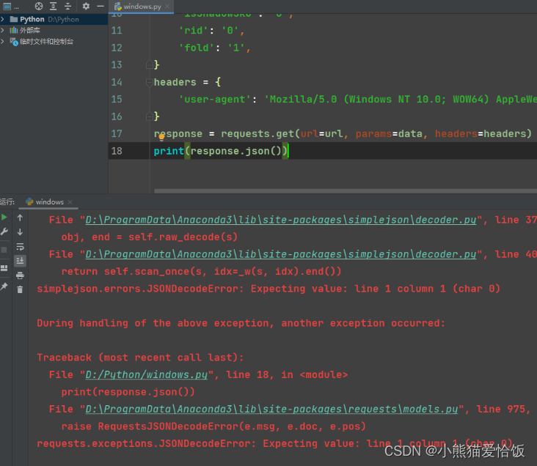Expand the Python D:\Python project folder
The image size is (537, 466).
pos(3,19)
